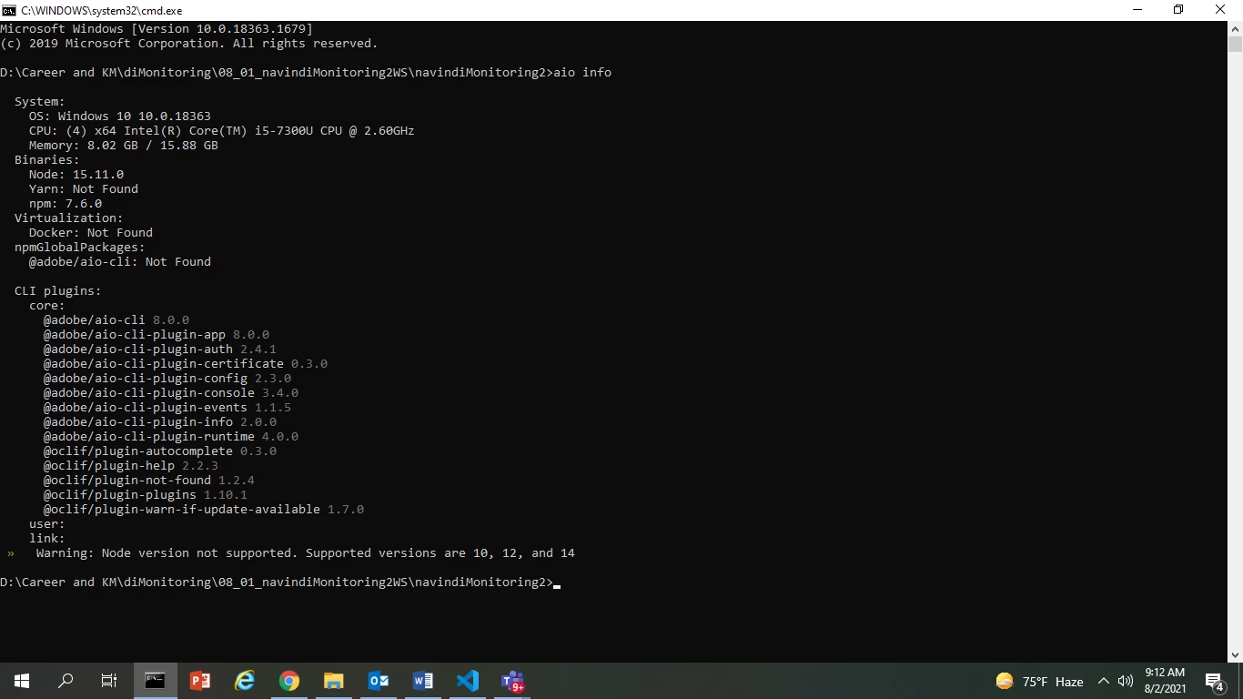This screenshot has width=1243, height=699.
Task: Click the vertical scrollbar thumb
Action: click(x=1235, y=45)
